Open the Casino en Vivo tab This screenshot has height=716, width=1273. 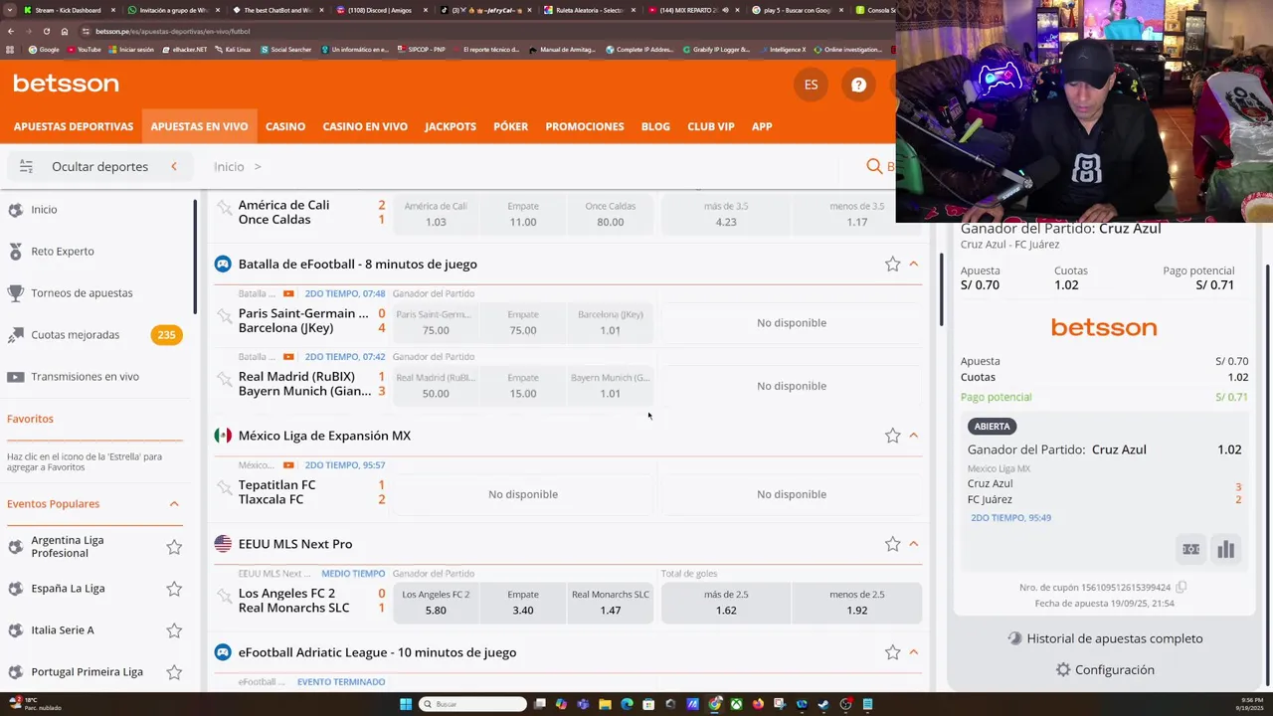[x=365, y=126]
